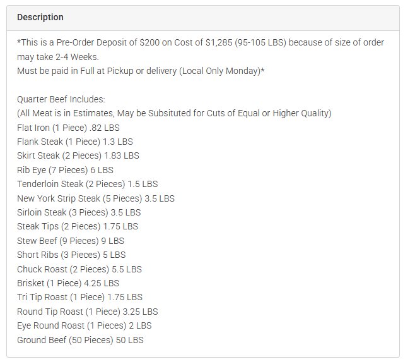The height and width of the screenshot is (364, 415).
Task: Click the Round Tip Roast 3.25 LBS line
Action: coord(87,312)
